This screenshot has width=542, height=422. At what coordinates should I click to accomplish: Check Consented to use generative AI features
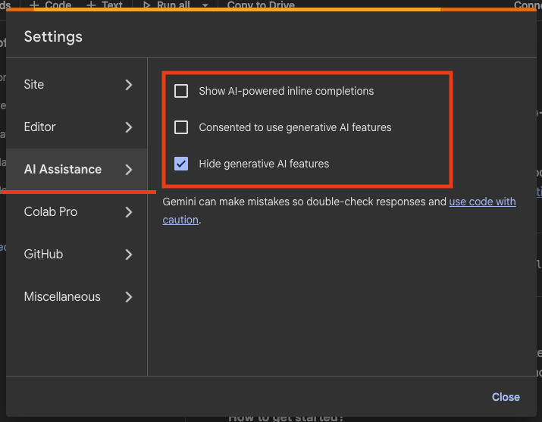coord(181,127)
